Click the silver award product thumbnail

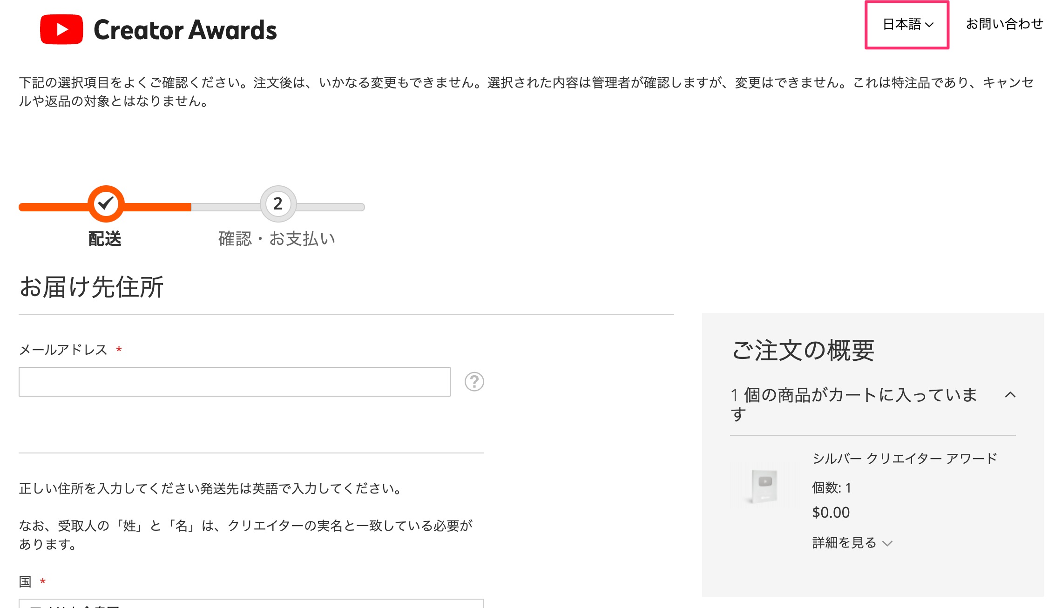tap(763, 484)
